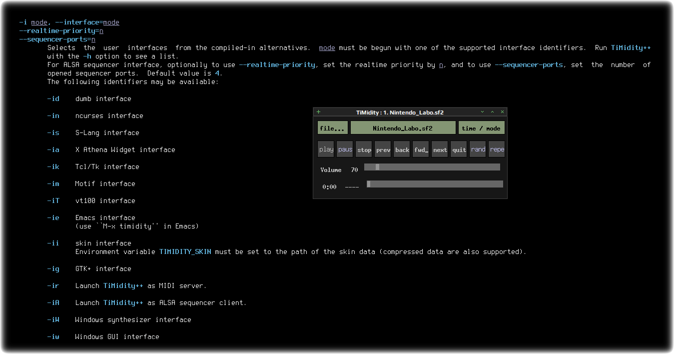Fast-forward with the fwd_ button
Image resolution: width=674 pixels, height=354 pixels.
[x=421, y=149]
